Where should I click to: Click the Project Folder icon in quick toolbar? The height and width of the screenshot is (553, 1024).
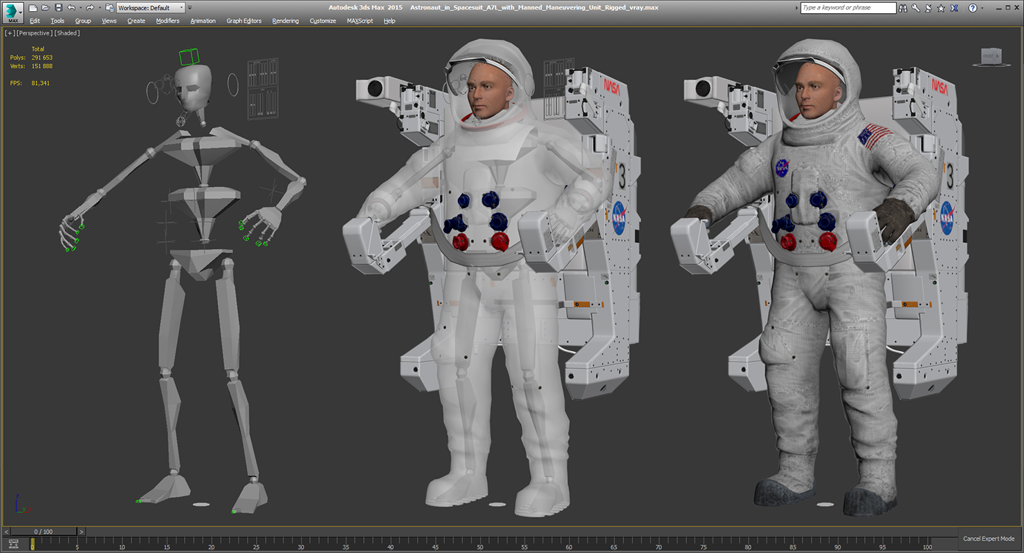click(x=109, y=8)
